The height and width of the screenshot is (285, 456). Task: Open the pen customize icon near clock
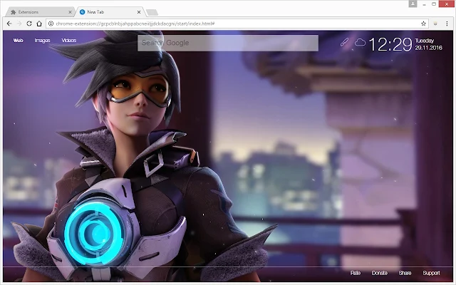345,43
